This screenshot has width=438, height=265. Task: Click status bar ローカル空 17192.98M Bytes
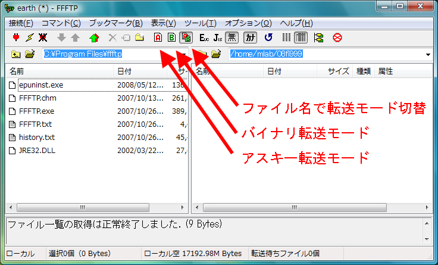tap(193, 254)
